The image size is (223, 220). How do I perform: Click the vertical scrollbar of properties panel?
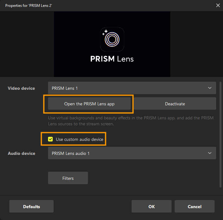(x=221, y=134)
